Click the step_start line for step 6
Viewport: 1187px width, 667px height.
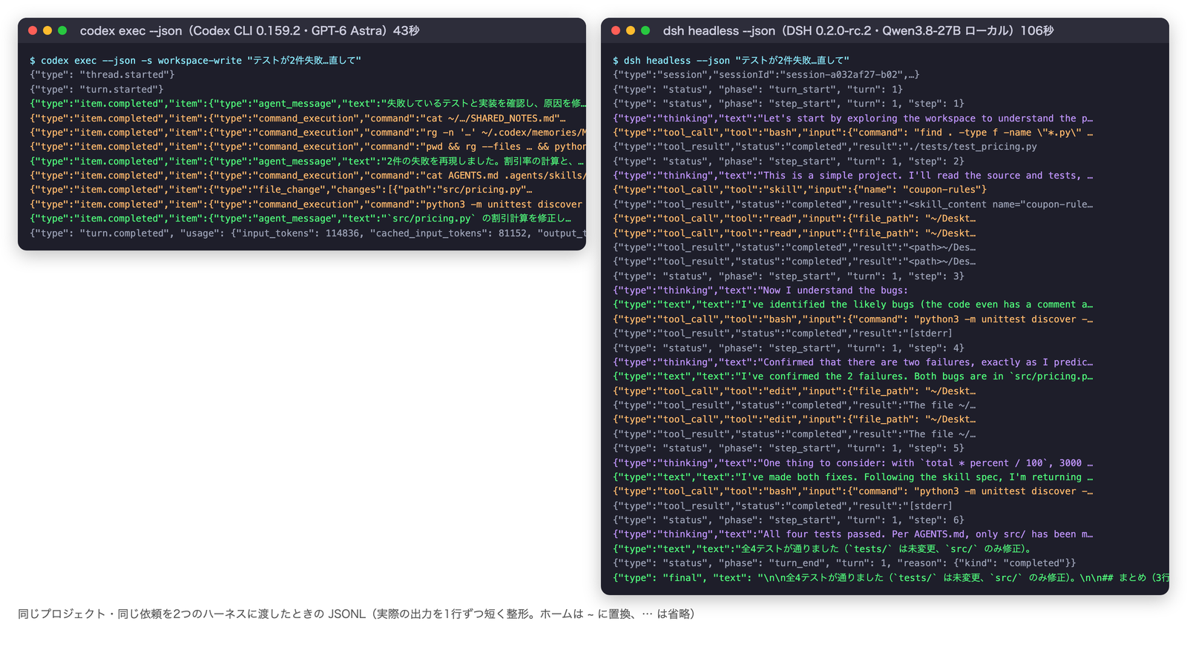(789, 520)
